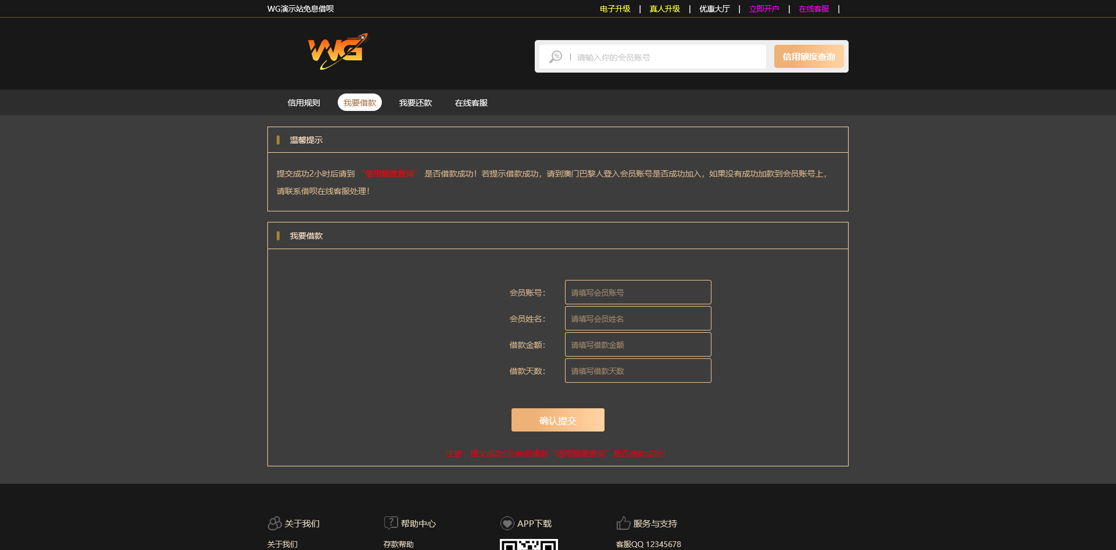Open the 真人升级 link

(664, 9)
